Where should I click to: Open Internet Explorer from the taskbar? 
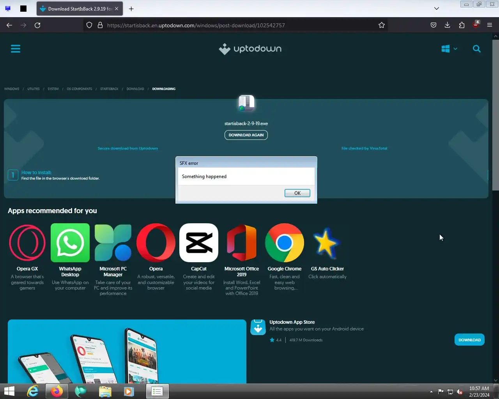[33, 391]
